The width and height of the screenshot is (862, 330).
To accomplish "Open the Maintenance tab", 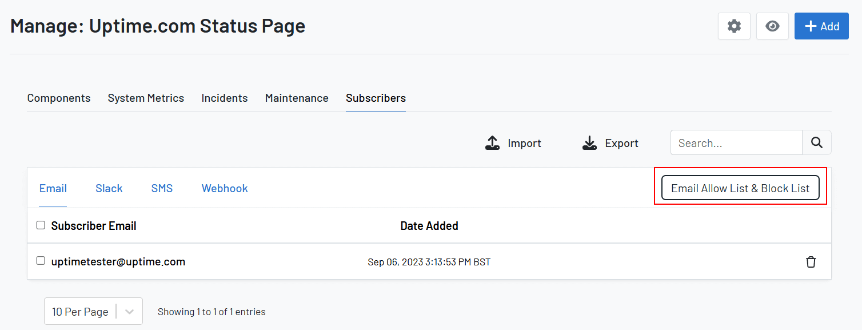I will 297,98.
